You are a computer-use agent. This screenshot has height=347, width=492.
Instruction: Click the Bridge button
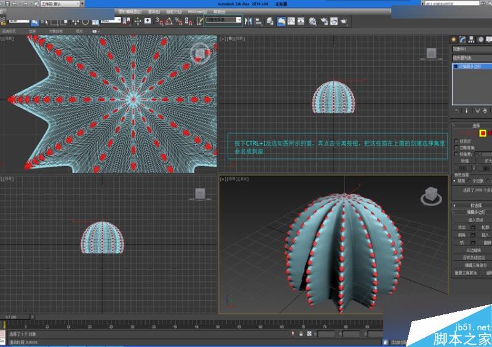tap(462, 242)
